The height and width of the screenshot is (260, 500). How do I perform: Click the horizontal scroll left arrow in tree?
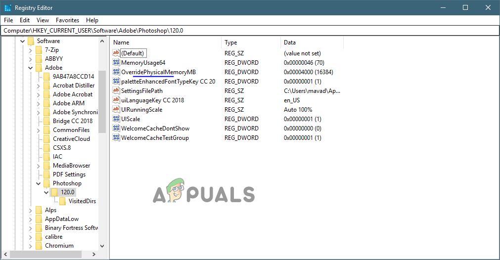[5, 254]
